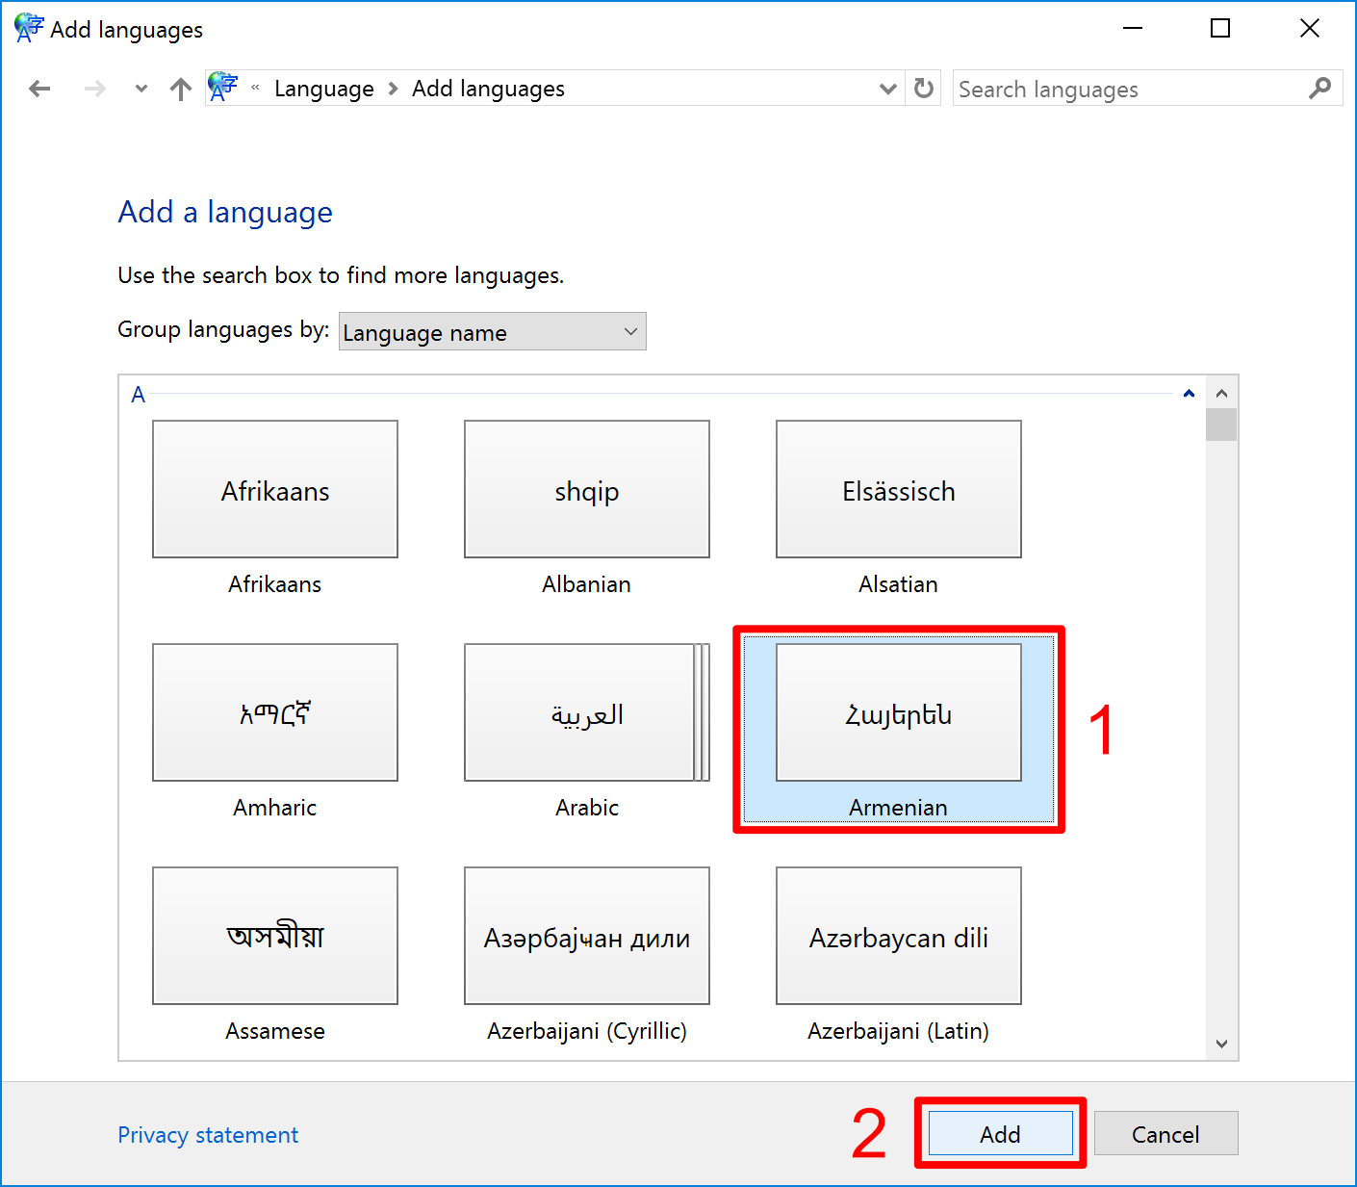Collapse the A language group

click(1189, 394)
